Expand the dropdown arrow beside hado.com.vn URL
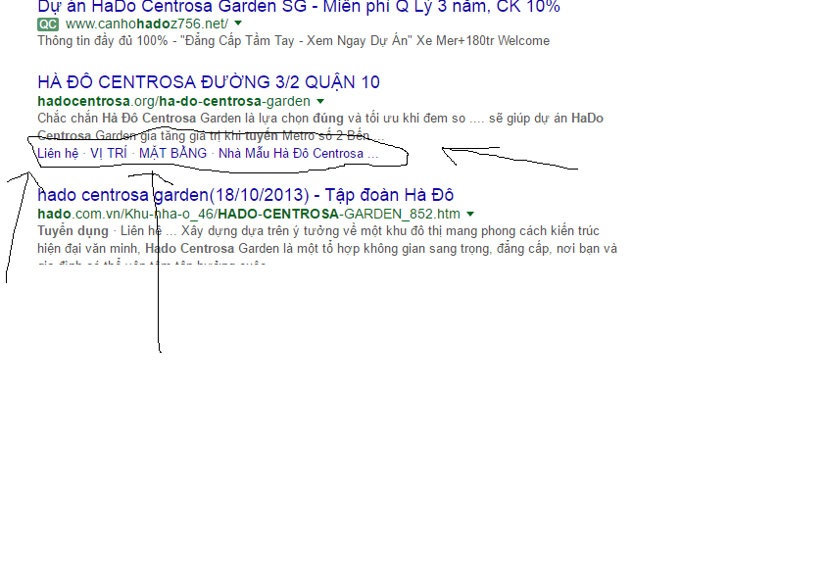The height and width of the screenshot is (584, 826). (470, 214)
